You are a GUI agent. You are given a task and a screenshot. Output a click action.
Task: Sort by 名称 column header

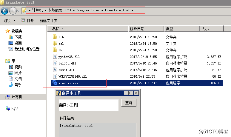click(x=88, y=29)
